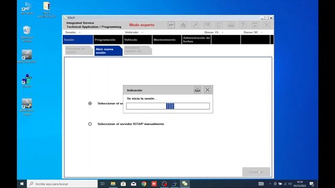Click the session start progress bar

click(168, 106)
